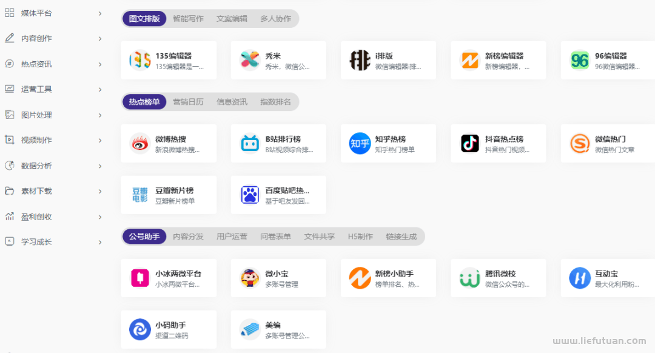Click the 新榜编辑器 orange icon
This screenshot has width=655, height=353.
point(469,60)
